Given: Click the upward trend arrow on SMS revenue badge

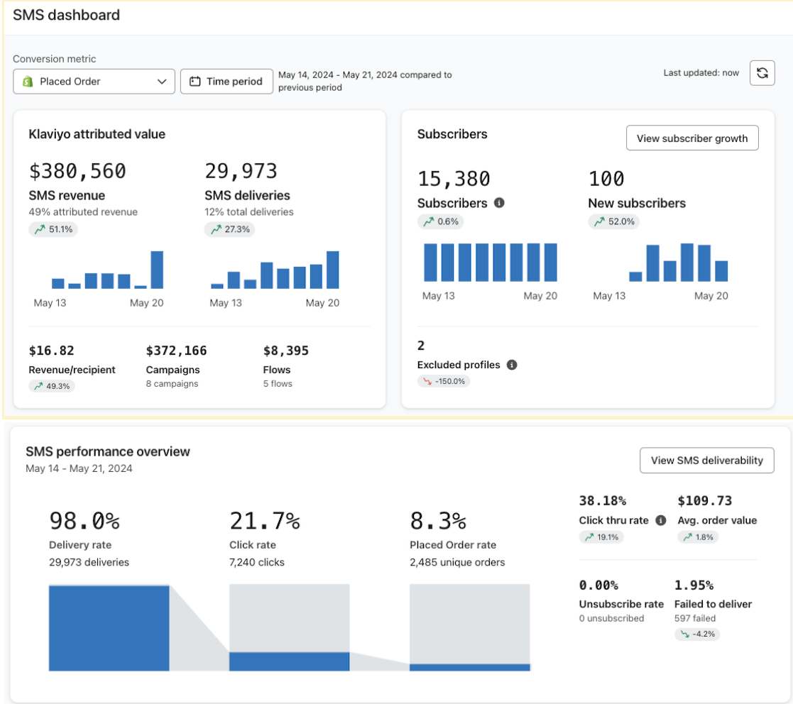Looking at the screenshot, I should coord(40,229).
